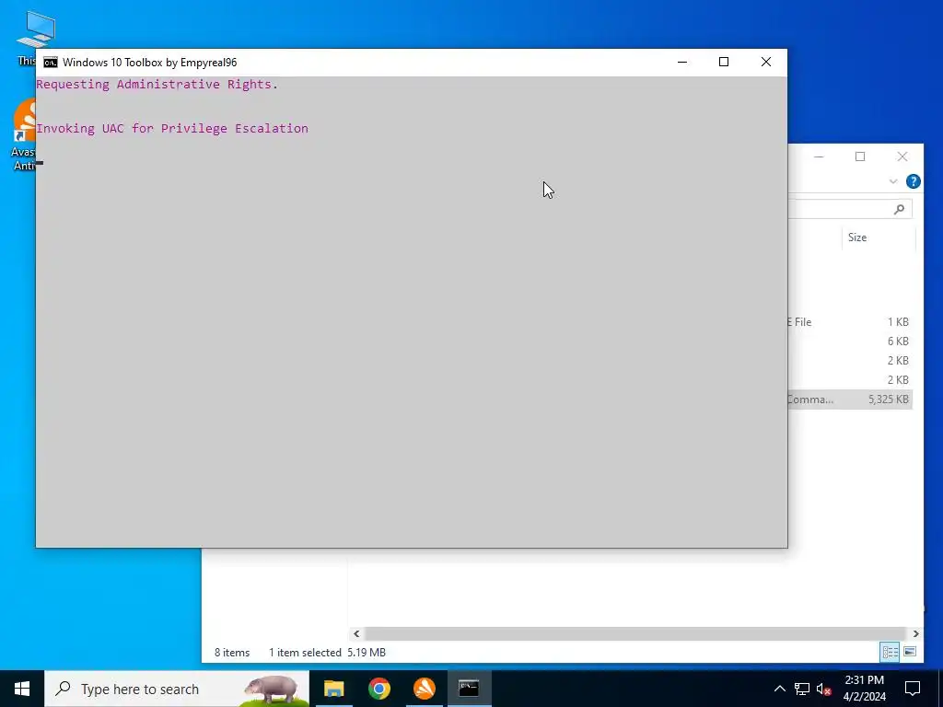Switch to Large icons view

[909, 652]
